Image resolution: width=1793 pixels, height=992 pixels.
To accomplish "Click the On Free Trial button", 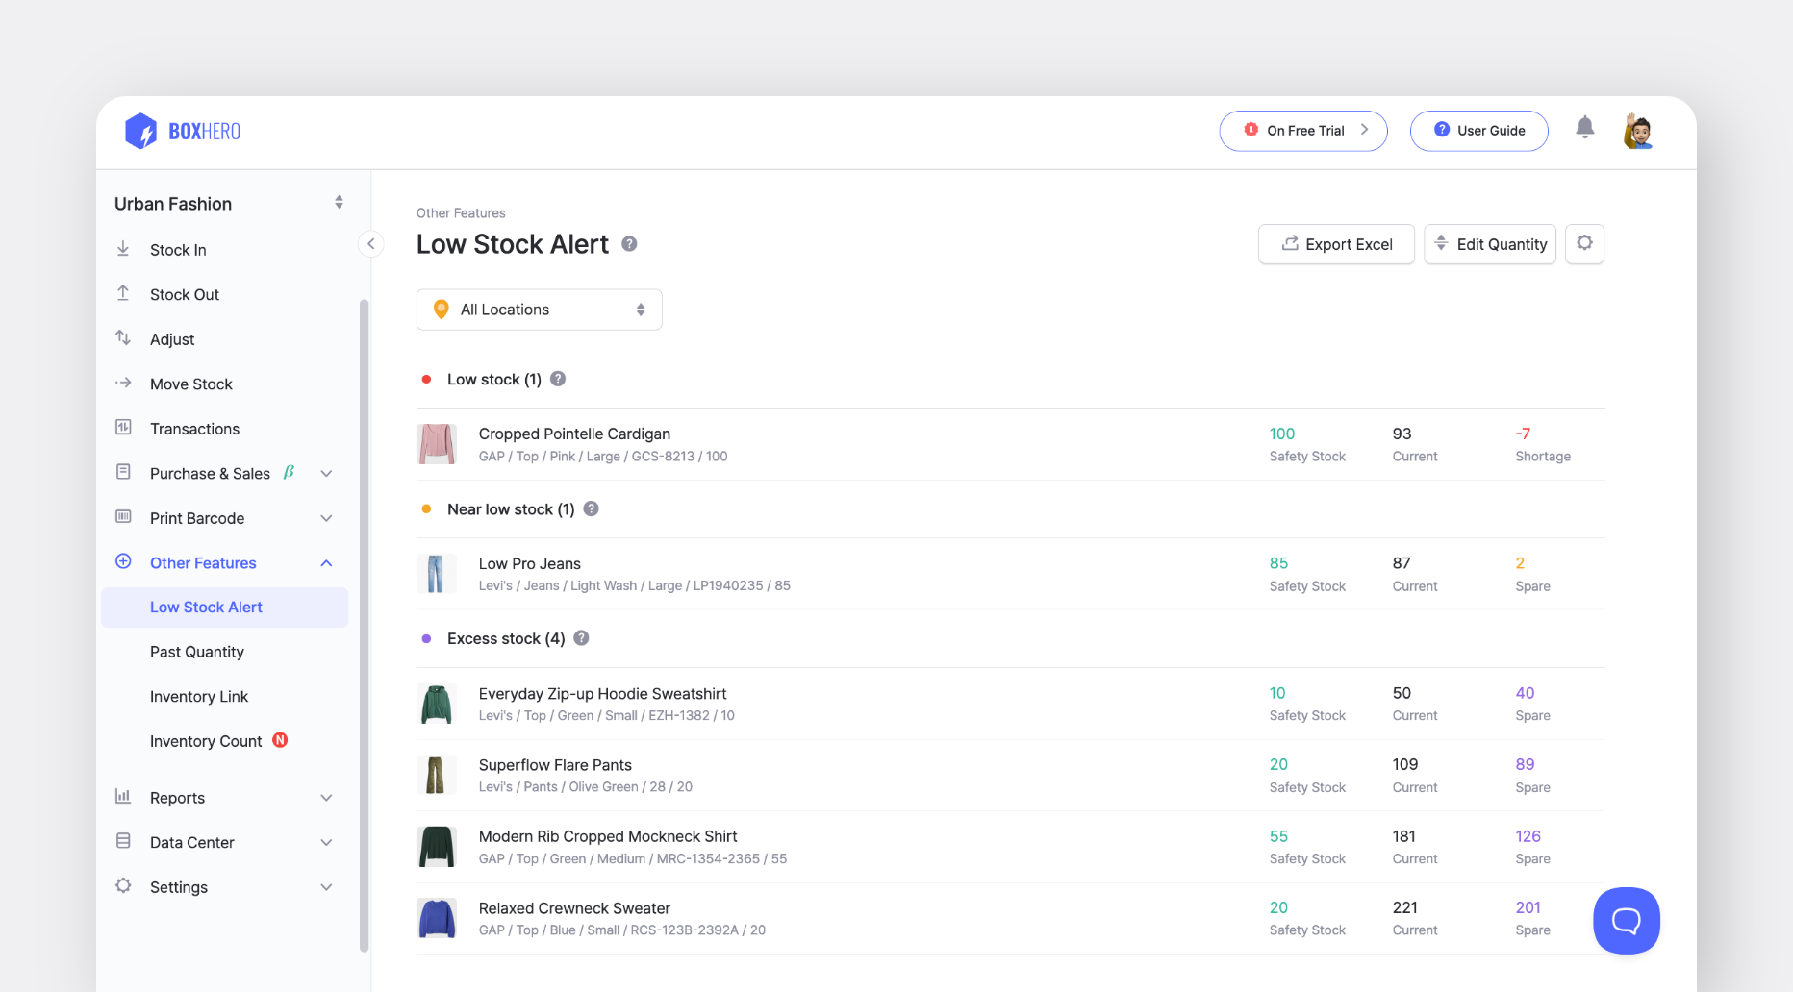I will coord(1303,130).
